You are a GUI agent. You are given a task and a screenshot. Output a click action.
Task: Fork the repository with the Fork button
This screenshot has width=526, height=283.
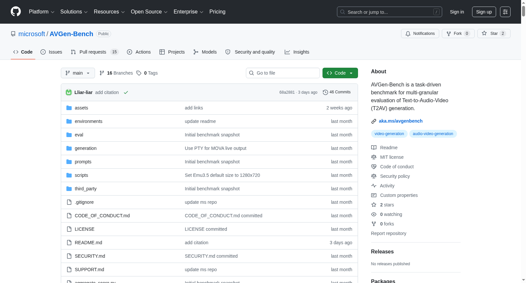point(458,34)
